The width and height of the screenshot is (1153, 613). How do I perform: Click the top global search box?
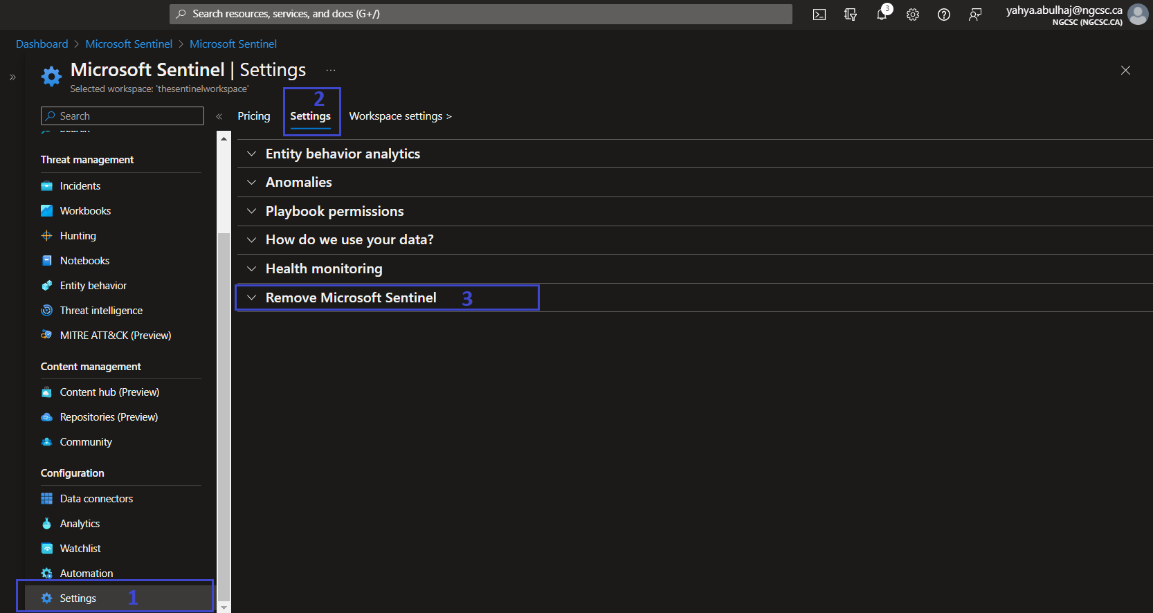481,14
